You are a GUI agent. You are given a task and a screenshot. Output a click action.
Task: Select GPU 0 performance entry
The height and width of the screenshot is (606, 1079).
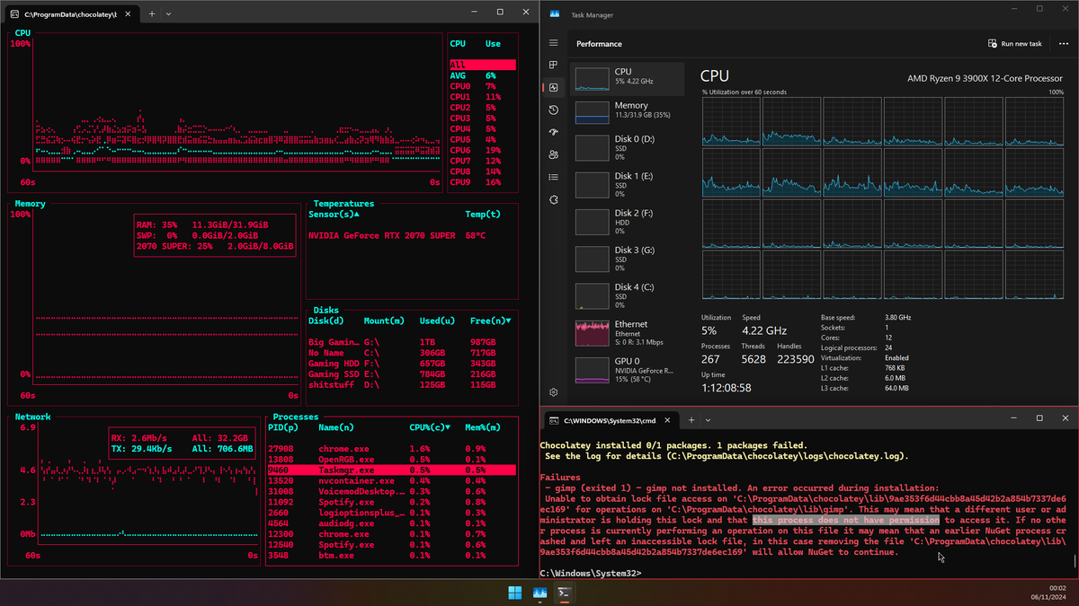pos(627,369)
